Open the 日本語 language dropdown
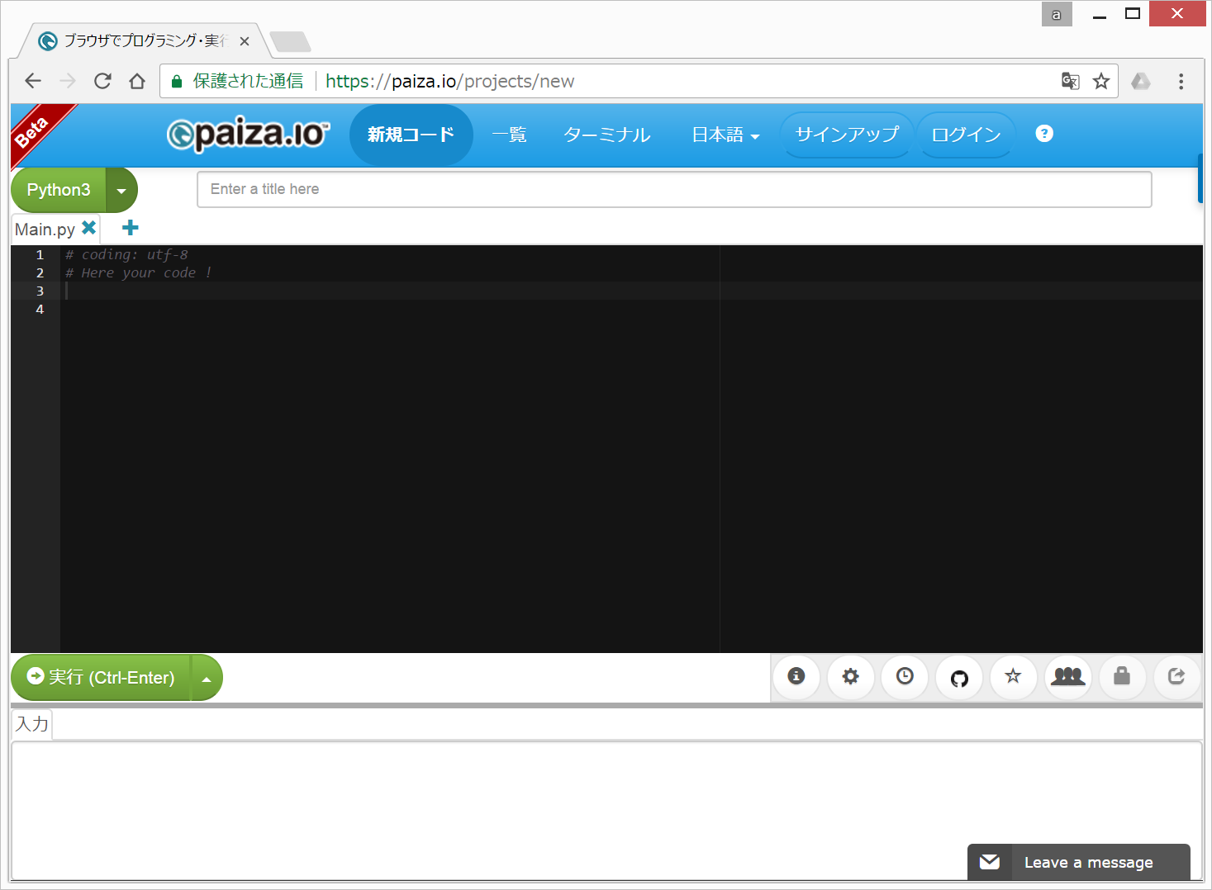Screen dimensions: 1212x890 pos(724,135)
